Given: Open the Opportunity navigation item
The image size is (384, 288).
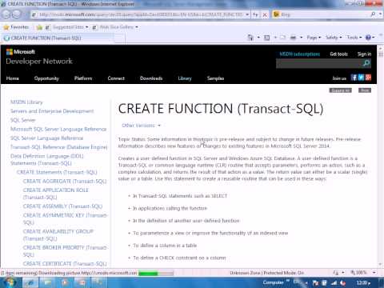Looking at the screenshot, I should (46, 78).
